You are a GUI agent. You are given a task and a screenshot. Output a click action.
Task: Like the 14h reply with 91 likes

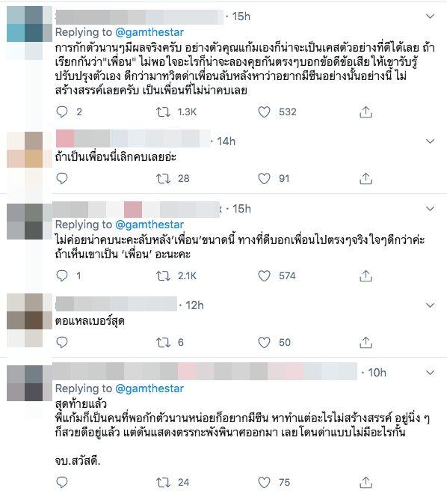tap(264, 178)
